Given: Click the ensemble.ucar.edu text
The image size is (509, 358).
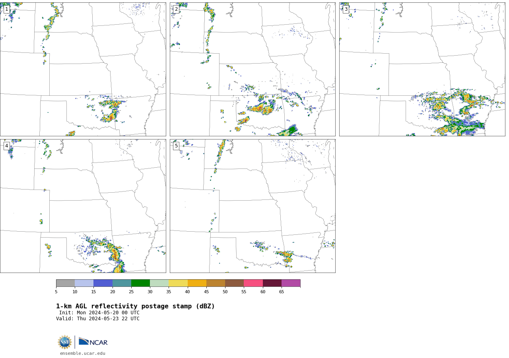Looking at the screenshot, I should click(83, 354).
